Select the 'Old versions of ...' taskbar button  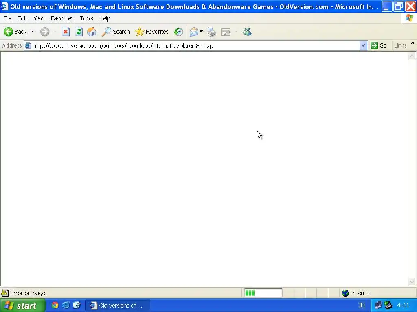(x=118, y=305)
